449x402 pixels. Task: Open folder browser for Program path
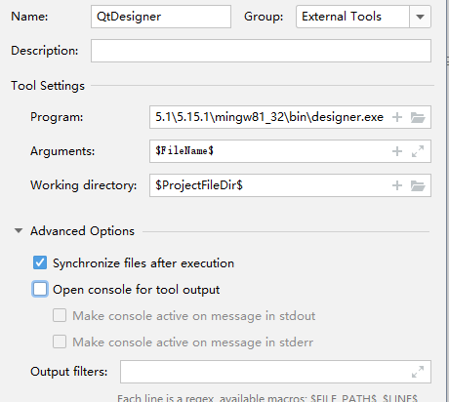tap(418, 117)
